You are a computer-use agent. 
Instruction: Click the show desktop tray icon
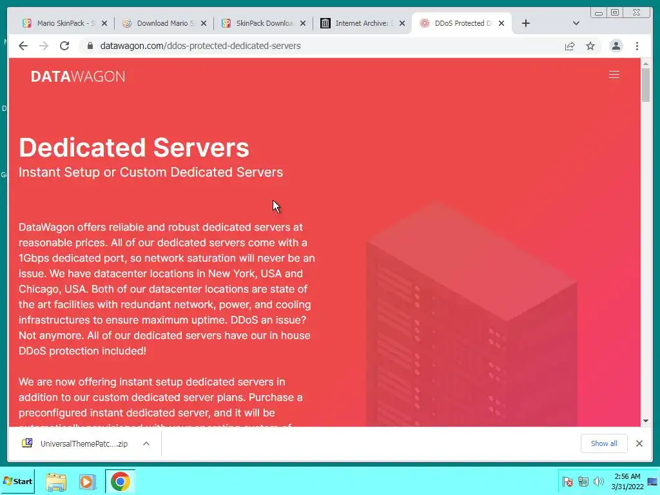point(652,481)
